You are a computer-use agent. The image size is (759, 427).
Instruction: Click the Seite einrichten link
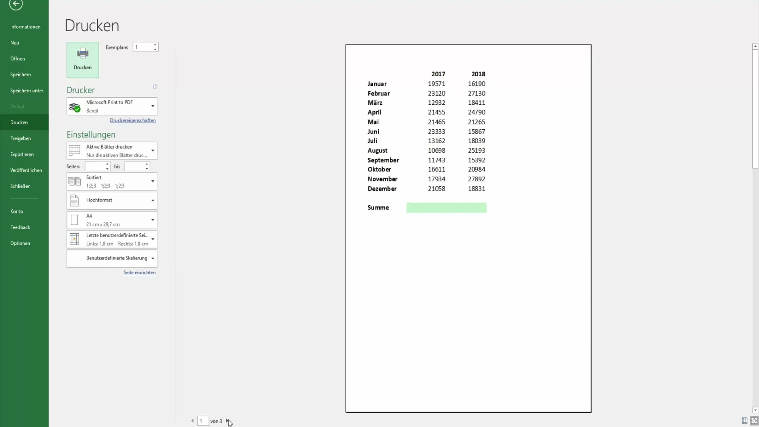tap(140, 273)
